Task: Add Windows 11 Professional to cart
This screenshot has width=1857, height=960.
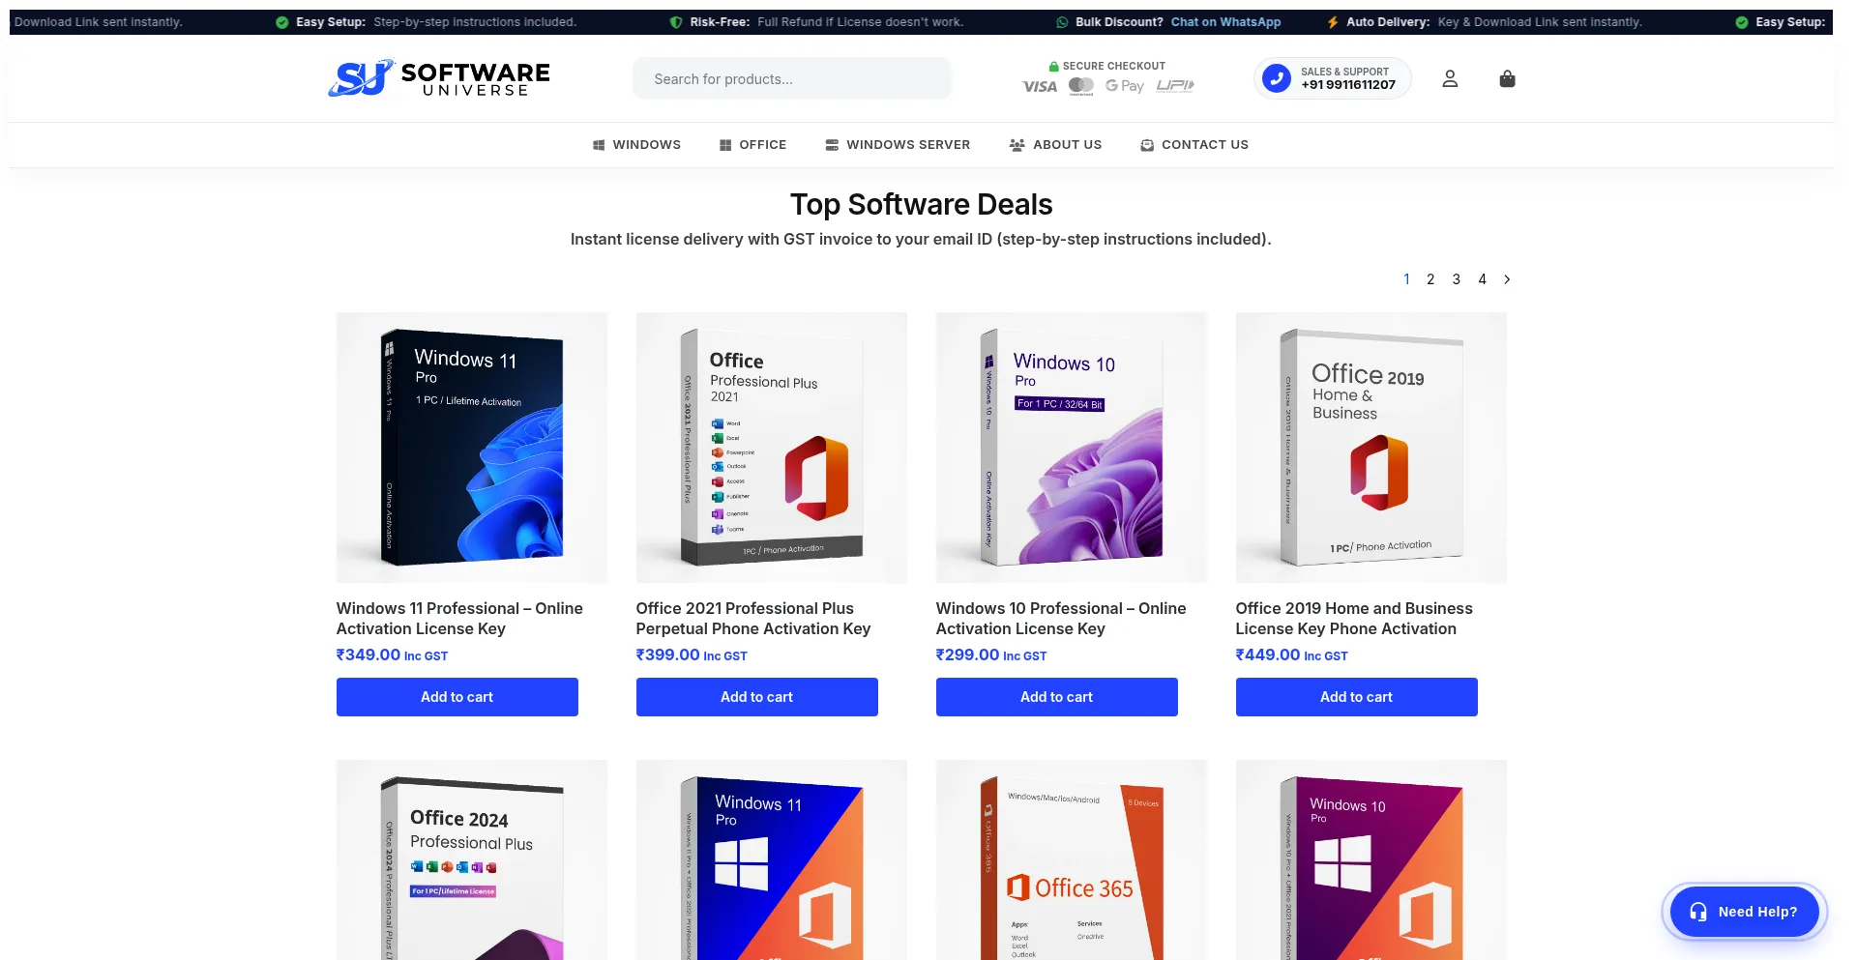Action: 457,697
